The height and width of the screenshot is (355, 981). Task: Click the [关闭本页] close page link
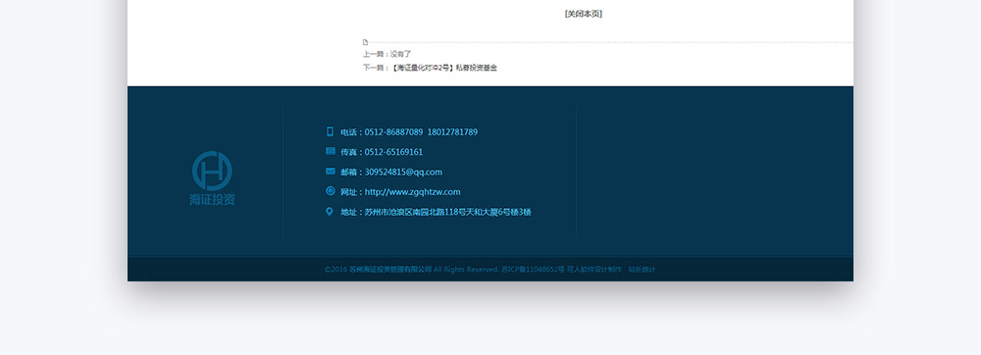click(583, 14)
